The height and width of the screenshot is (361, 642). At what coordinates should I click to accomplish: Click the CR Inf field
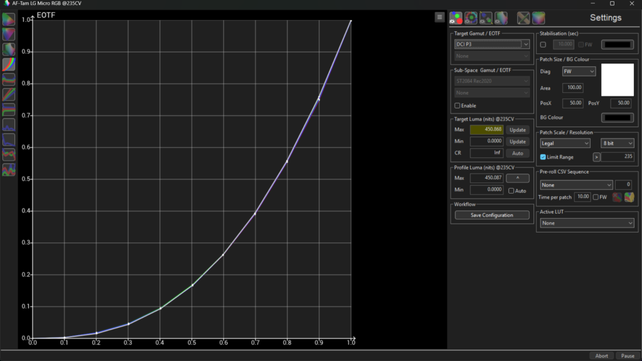487,153
